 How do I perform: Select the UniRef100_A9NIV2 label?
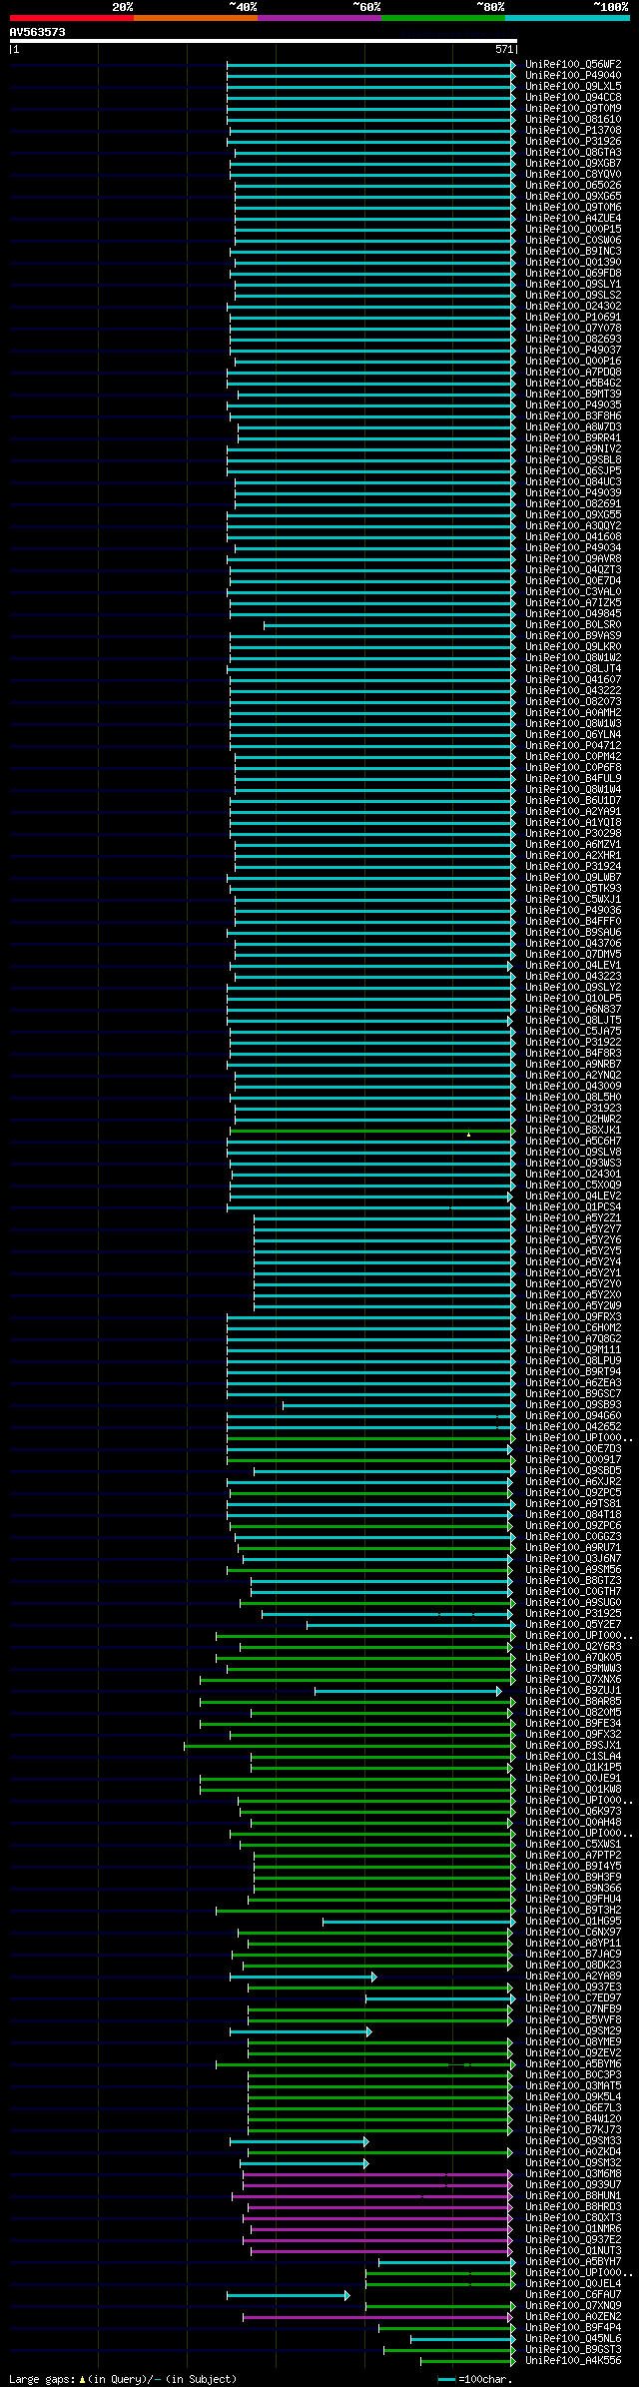[573, 448]
